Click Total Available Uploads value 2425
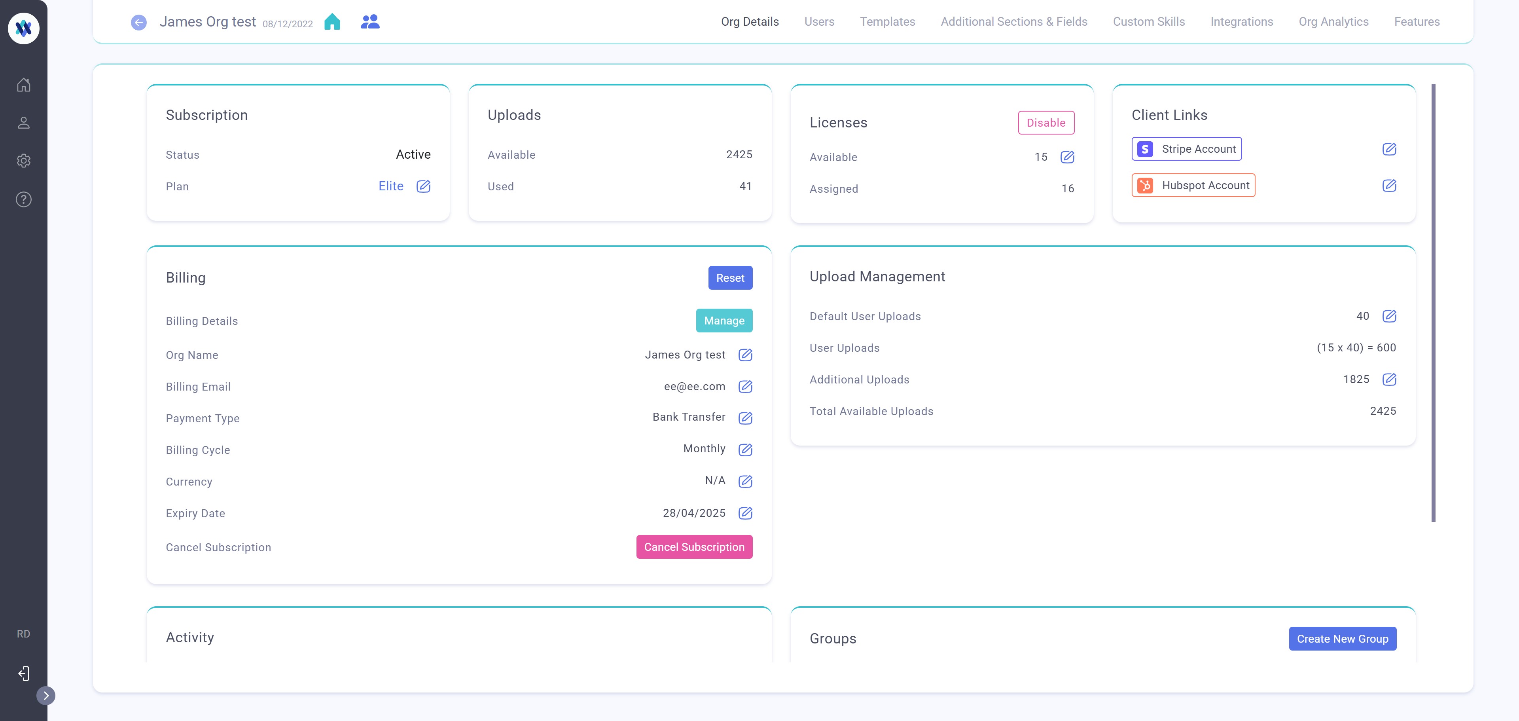The height and width of the screenshot is (721, 1519). point(1383,411)
